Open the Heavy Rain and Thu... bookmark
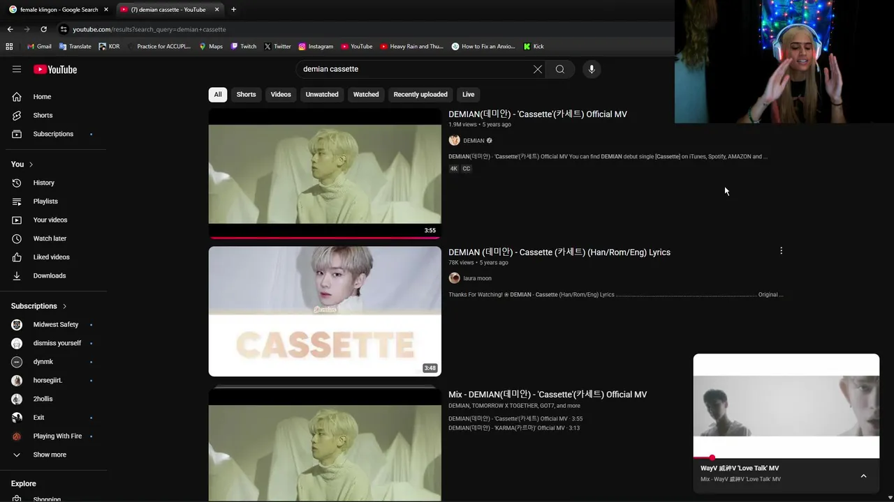Image resolution: width=894 pixels, height=502 pixels. (412, 46)
